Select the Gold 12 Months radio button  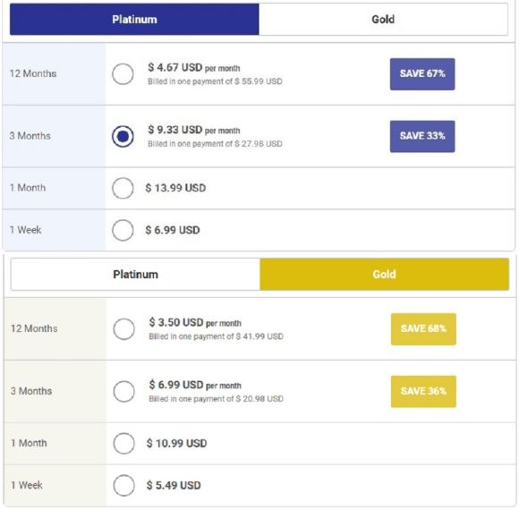(123, 329)
